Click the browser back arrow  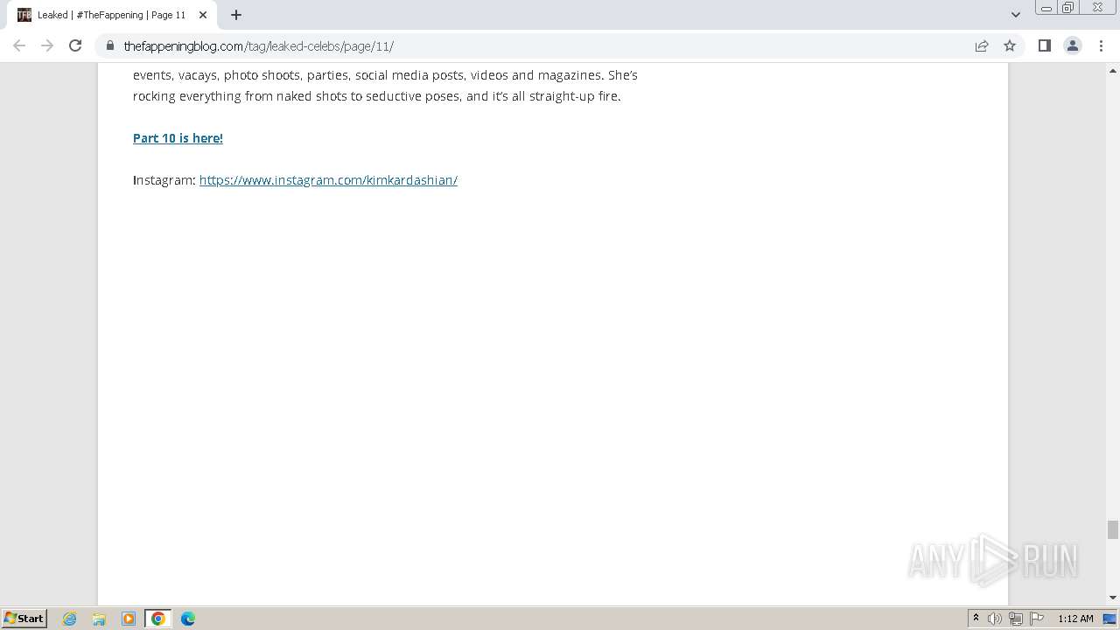[19, 45]
